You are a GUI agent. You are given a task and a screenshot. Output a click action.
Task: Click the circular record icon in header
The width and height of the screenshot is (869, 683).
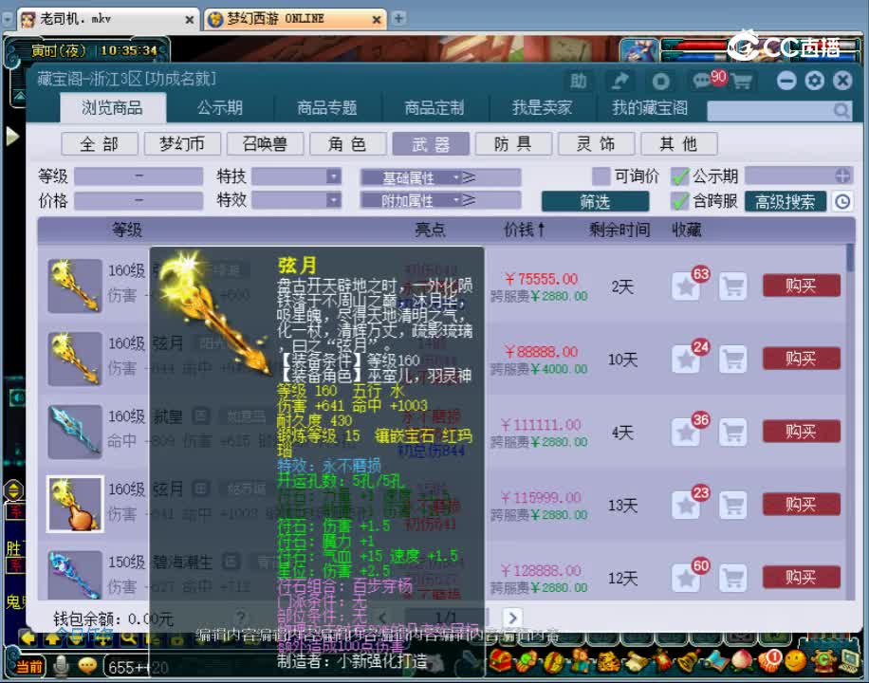pos(660,81)
